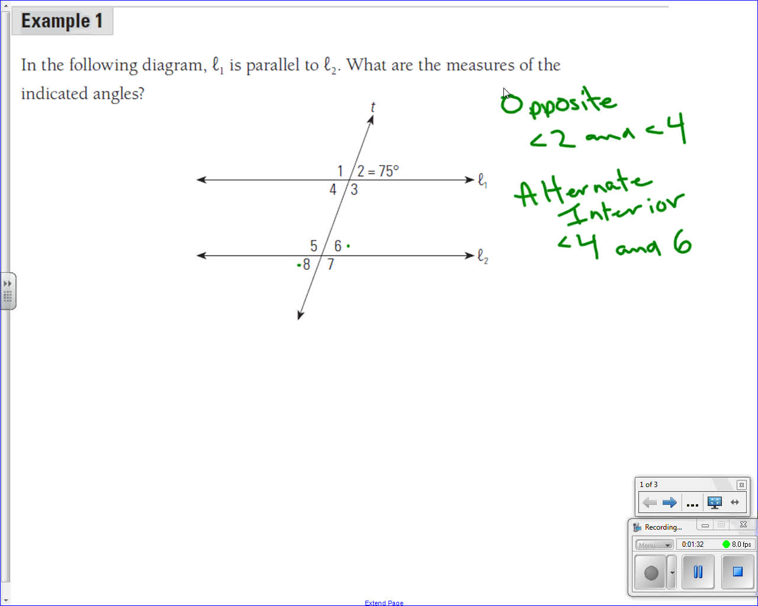Screen dimensions: 758x606
Task: Click handwritten 'Alternate' annotation
Action: coord(583,188)
